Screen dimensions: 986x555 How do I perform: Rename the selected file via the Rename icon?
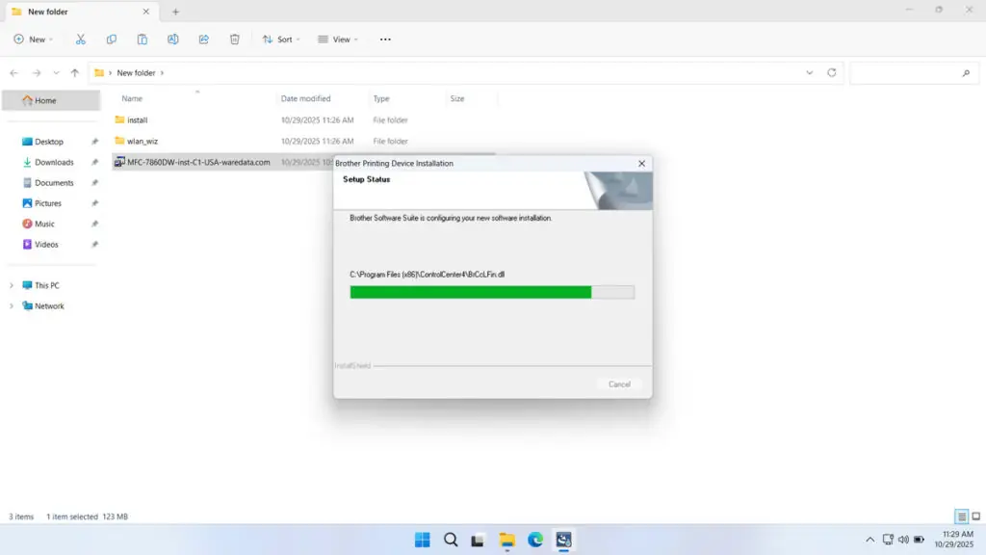click(x=173, y=39)
